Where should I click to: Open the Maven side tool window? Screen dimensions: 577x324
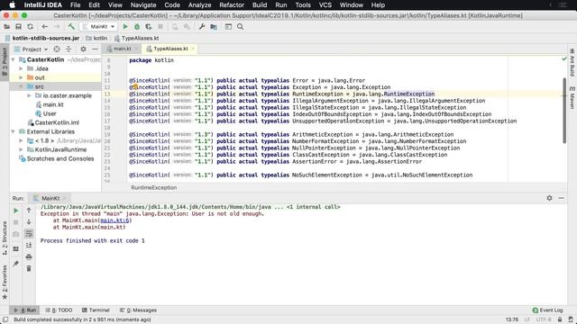pyautogui.click(x=572, y=97)
